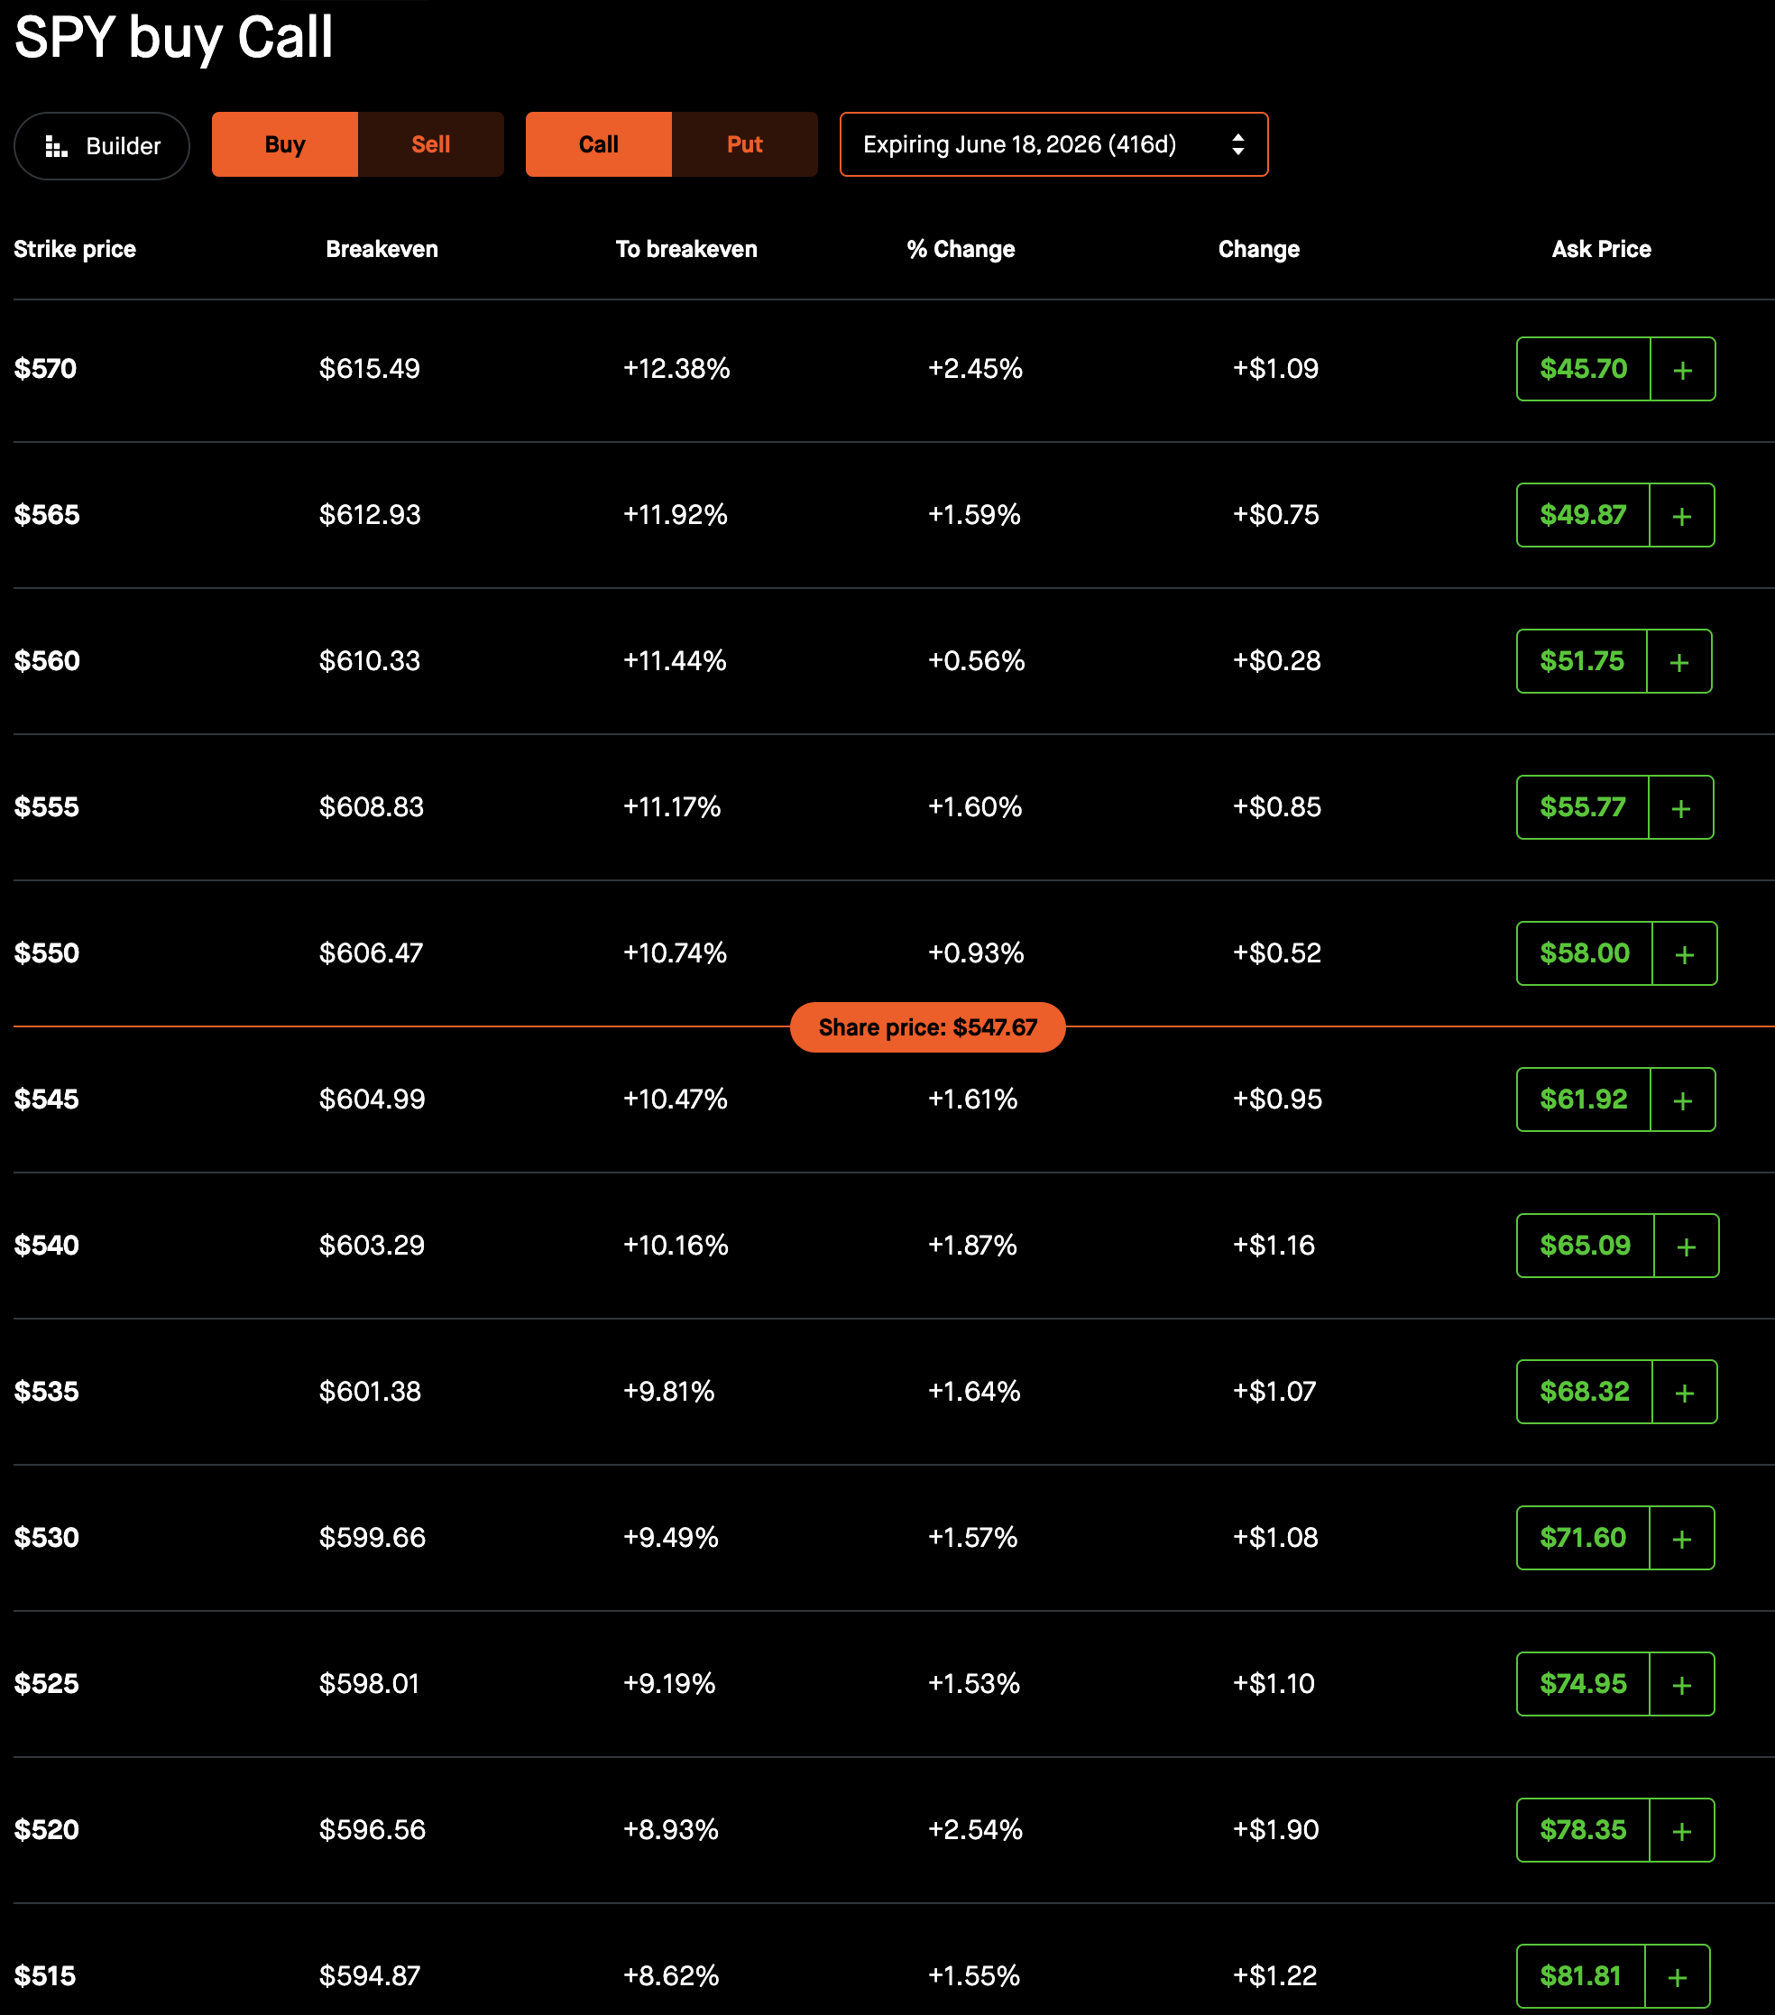
Task: Click the $58.00 ask price button
Action: pyautogui.click(x=1584, y=953)
